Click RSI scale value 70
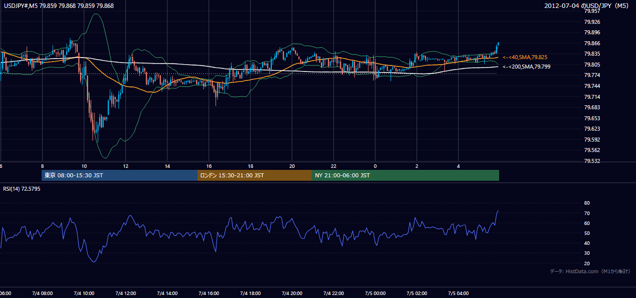 587,213
